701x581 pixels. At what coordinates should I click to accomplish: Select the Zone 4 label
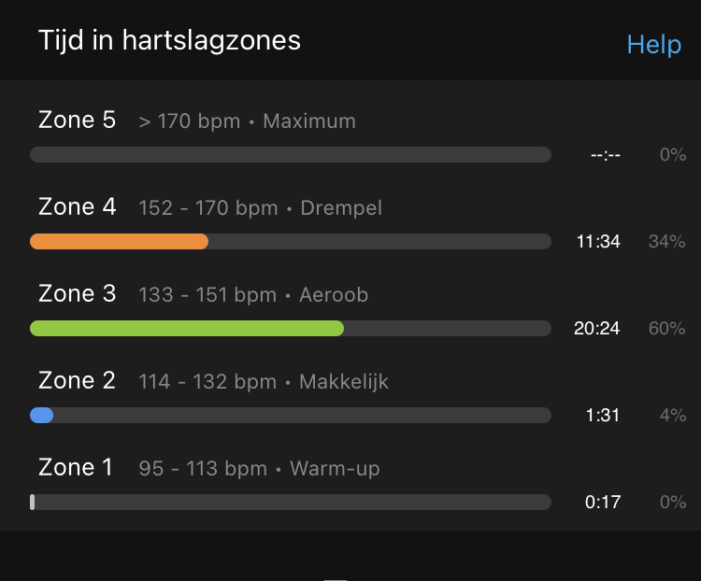coord(77,206)
